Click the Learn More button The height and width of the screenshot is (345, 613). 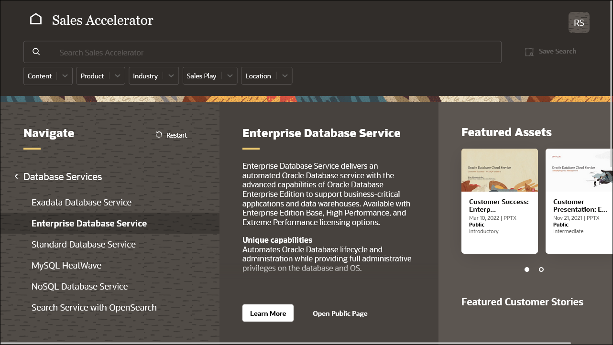pos(268,313)
